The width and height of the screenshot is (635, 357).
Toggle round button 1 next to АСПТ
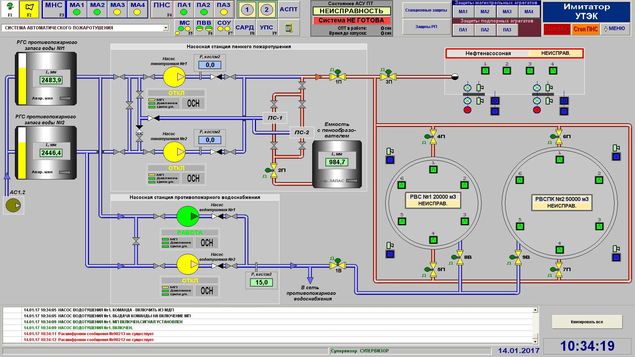[247, 10]
